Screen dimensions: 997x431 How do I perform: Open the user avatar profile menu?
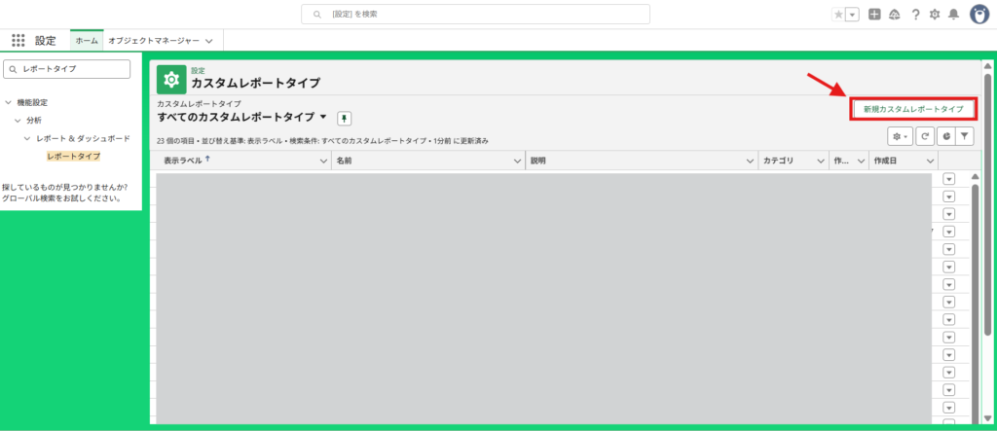click(979, 14)
